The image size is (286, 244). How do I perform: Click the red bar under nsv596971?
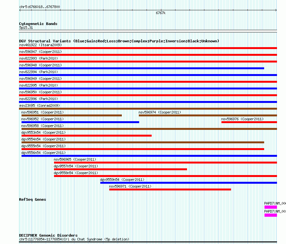(170, 189)
